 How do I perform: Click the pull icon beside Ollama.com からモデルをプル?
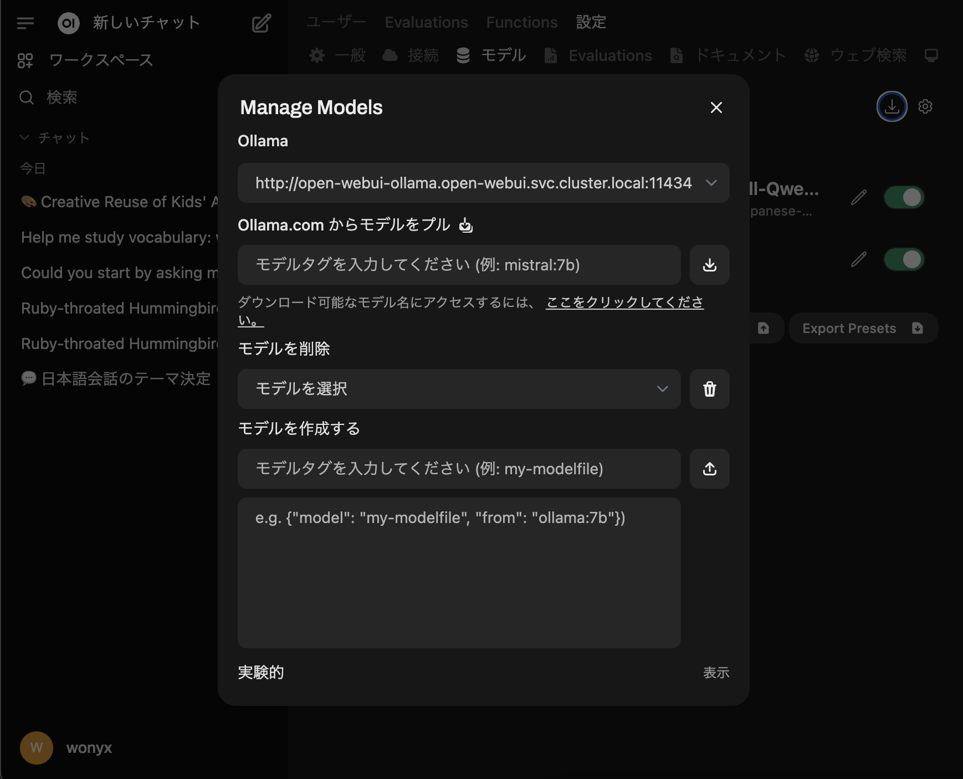[466, 225]
